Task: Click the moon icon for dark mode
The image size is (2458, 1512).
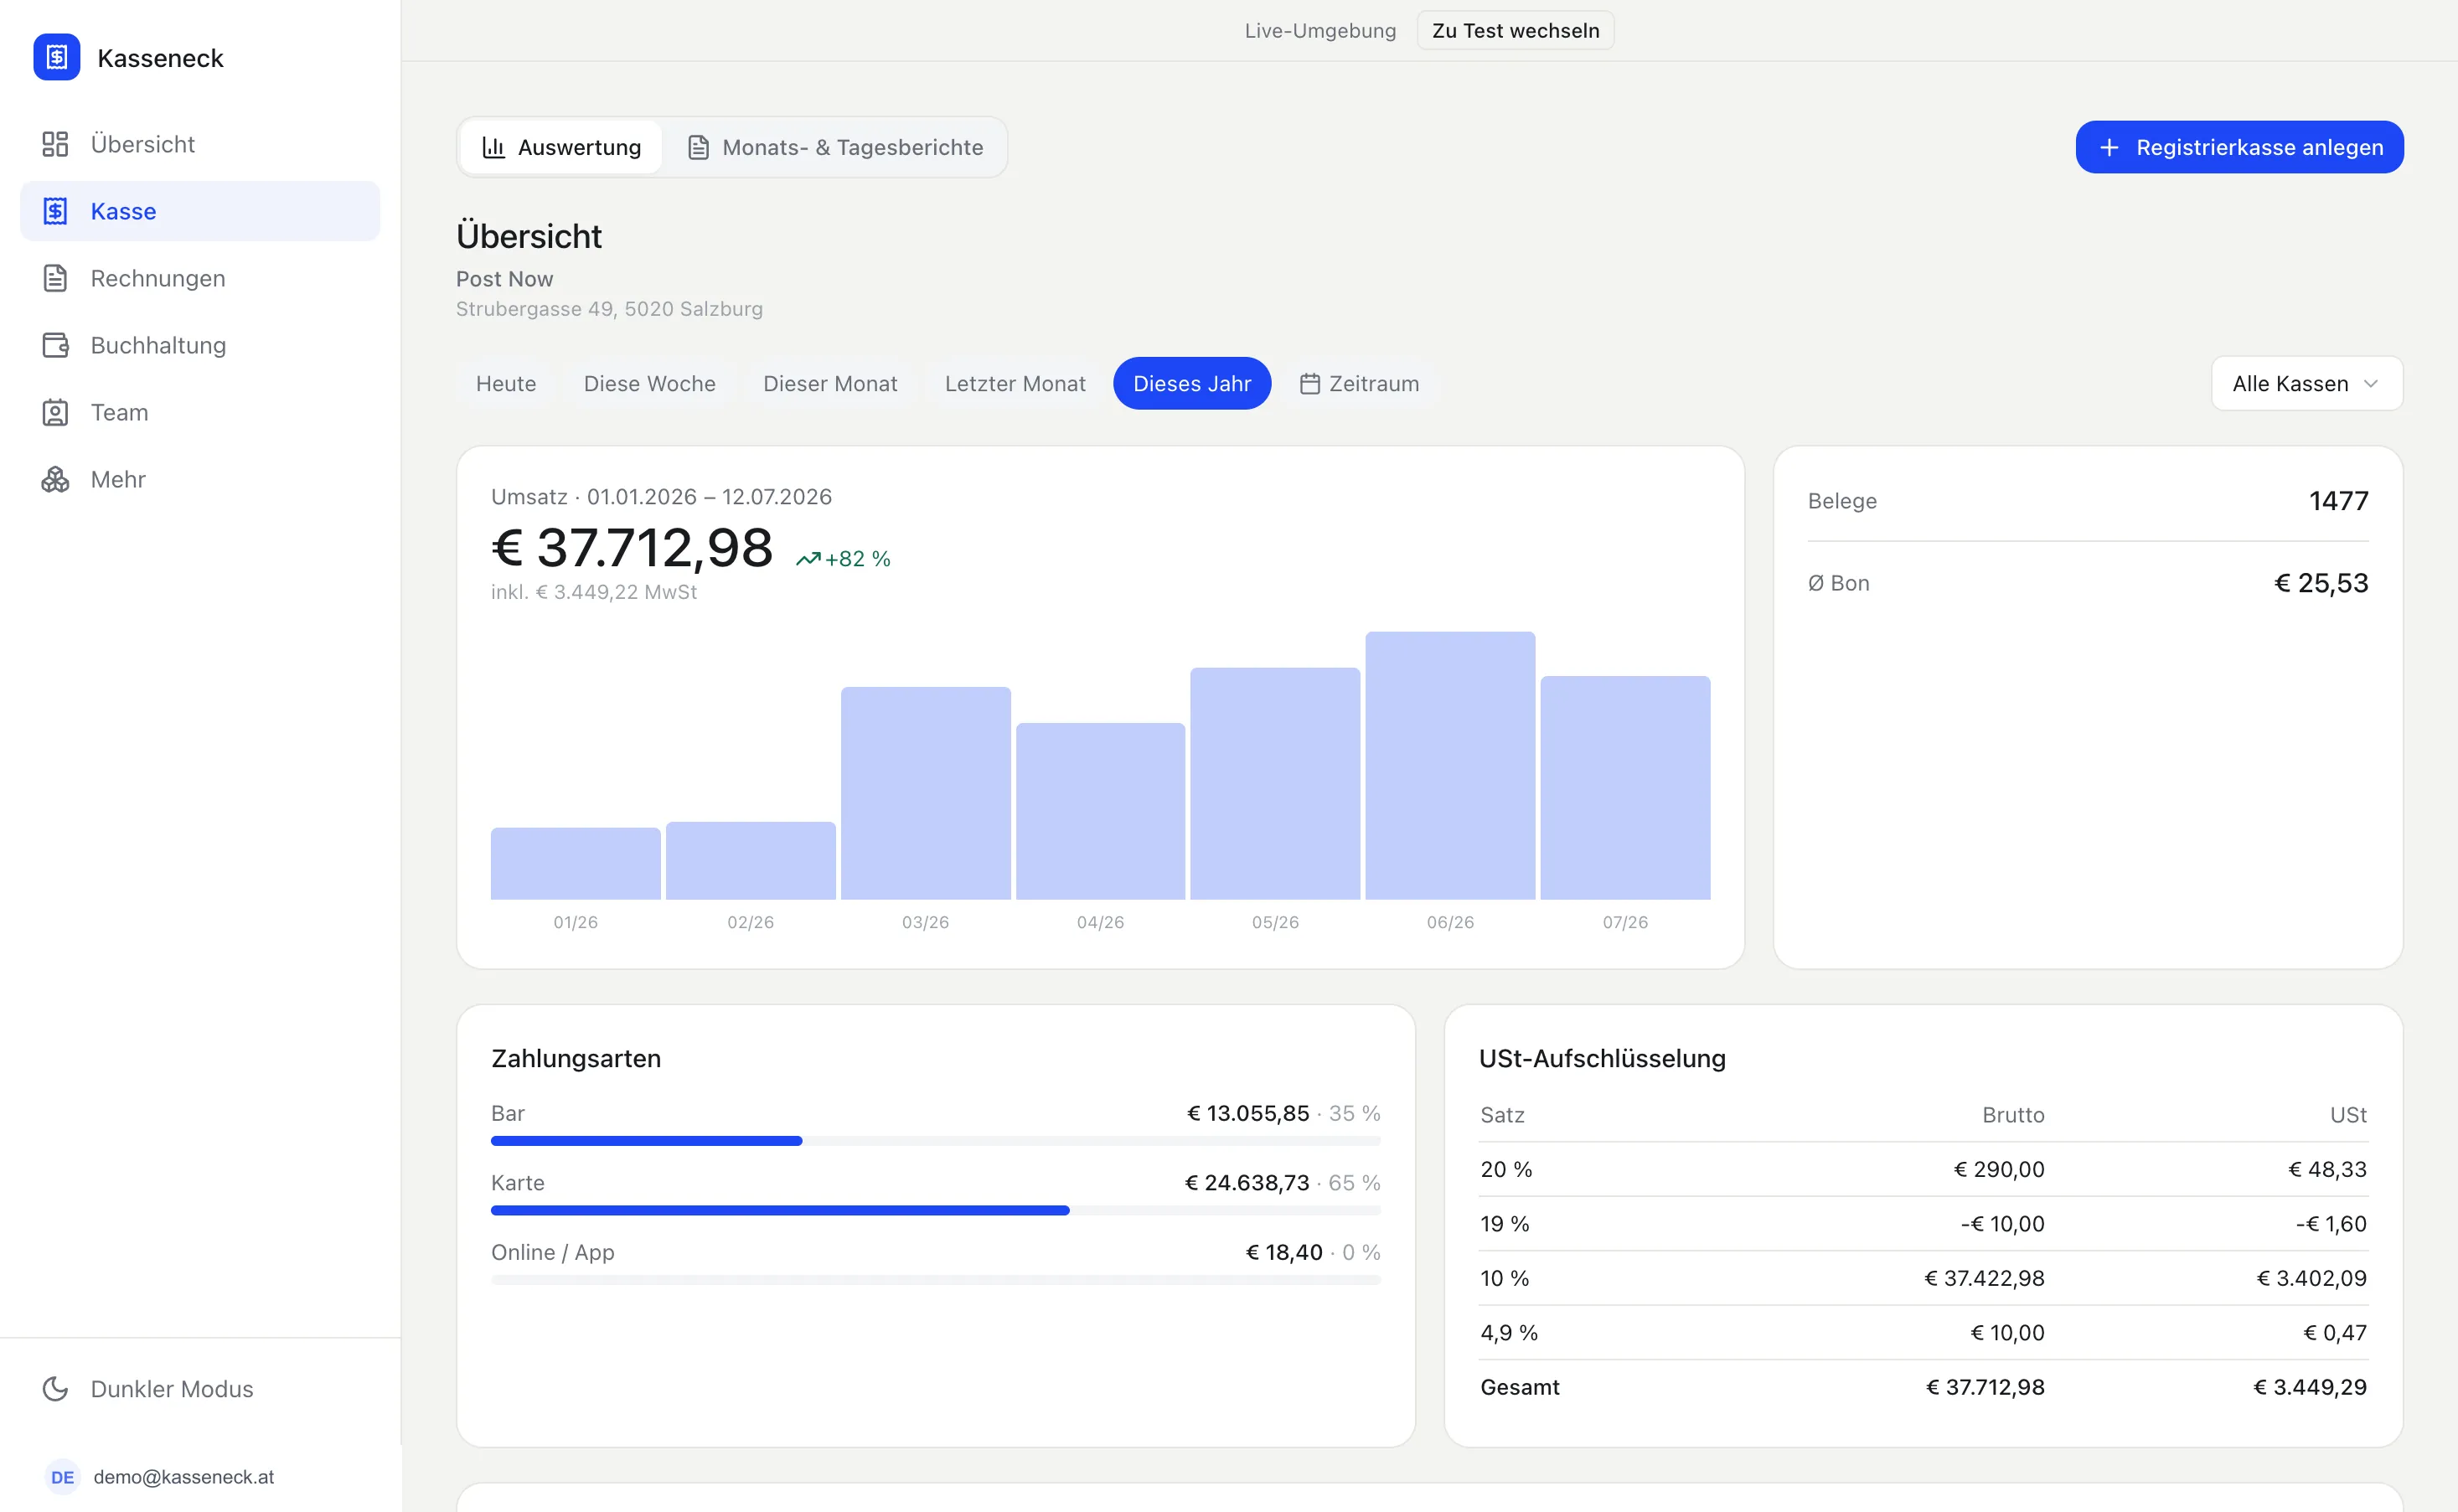Action: click(55, 1389)
